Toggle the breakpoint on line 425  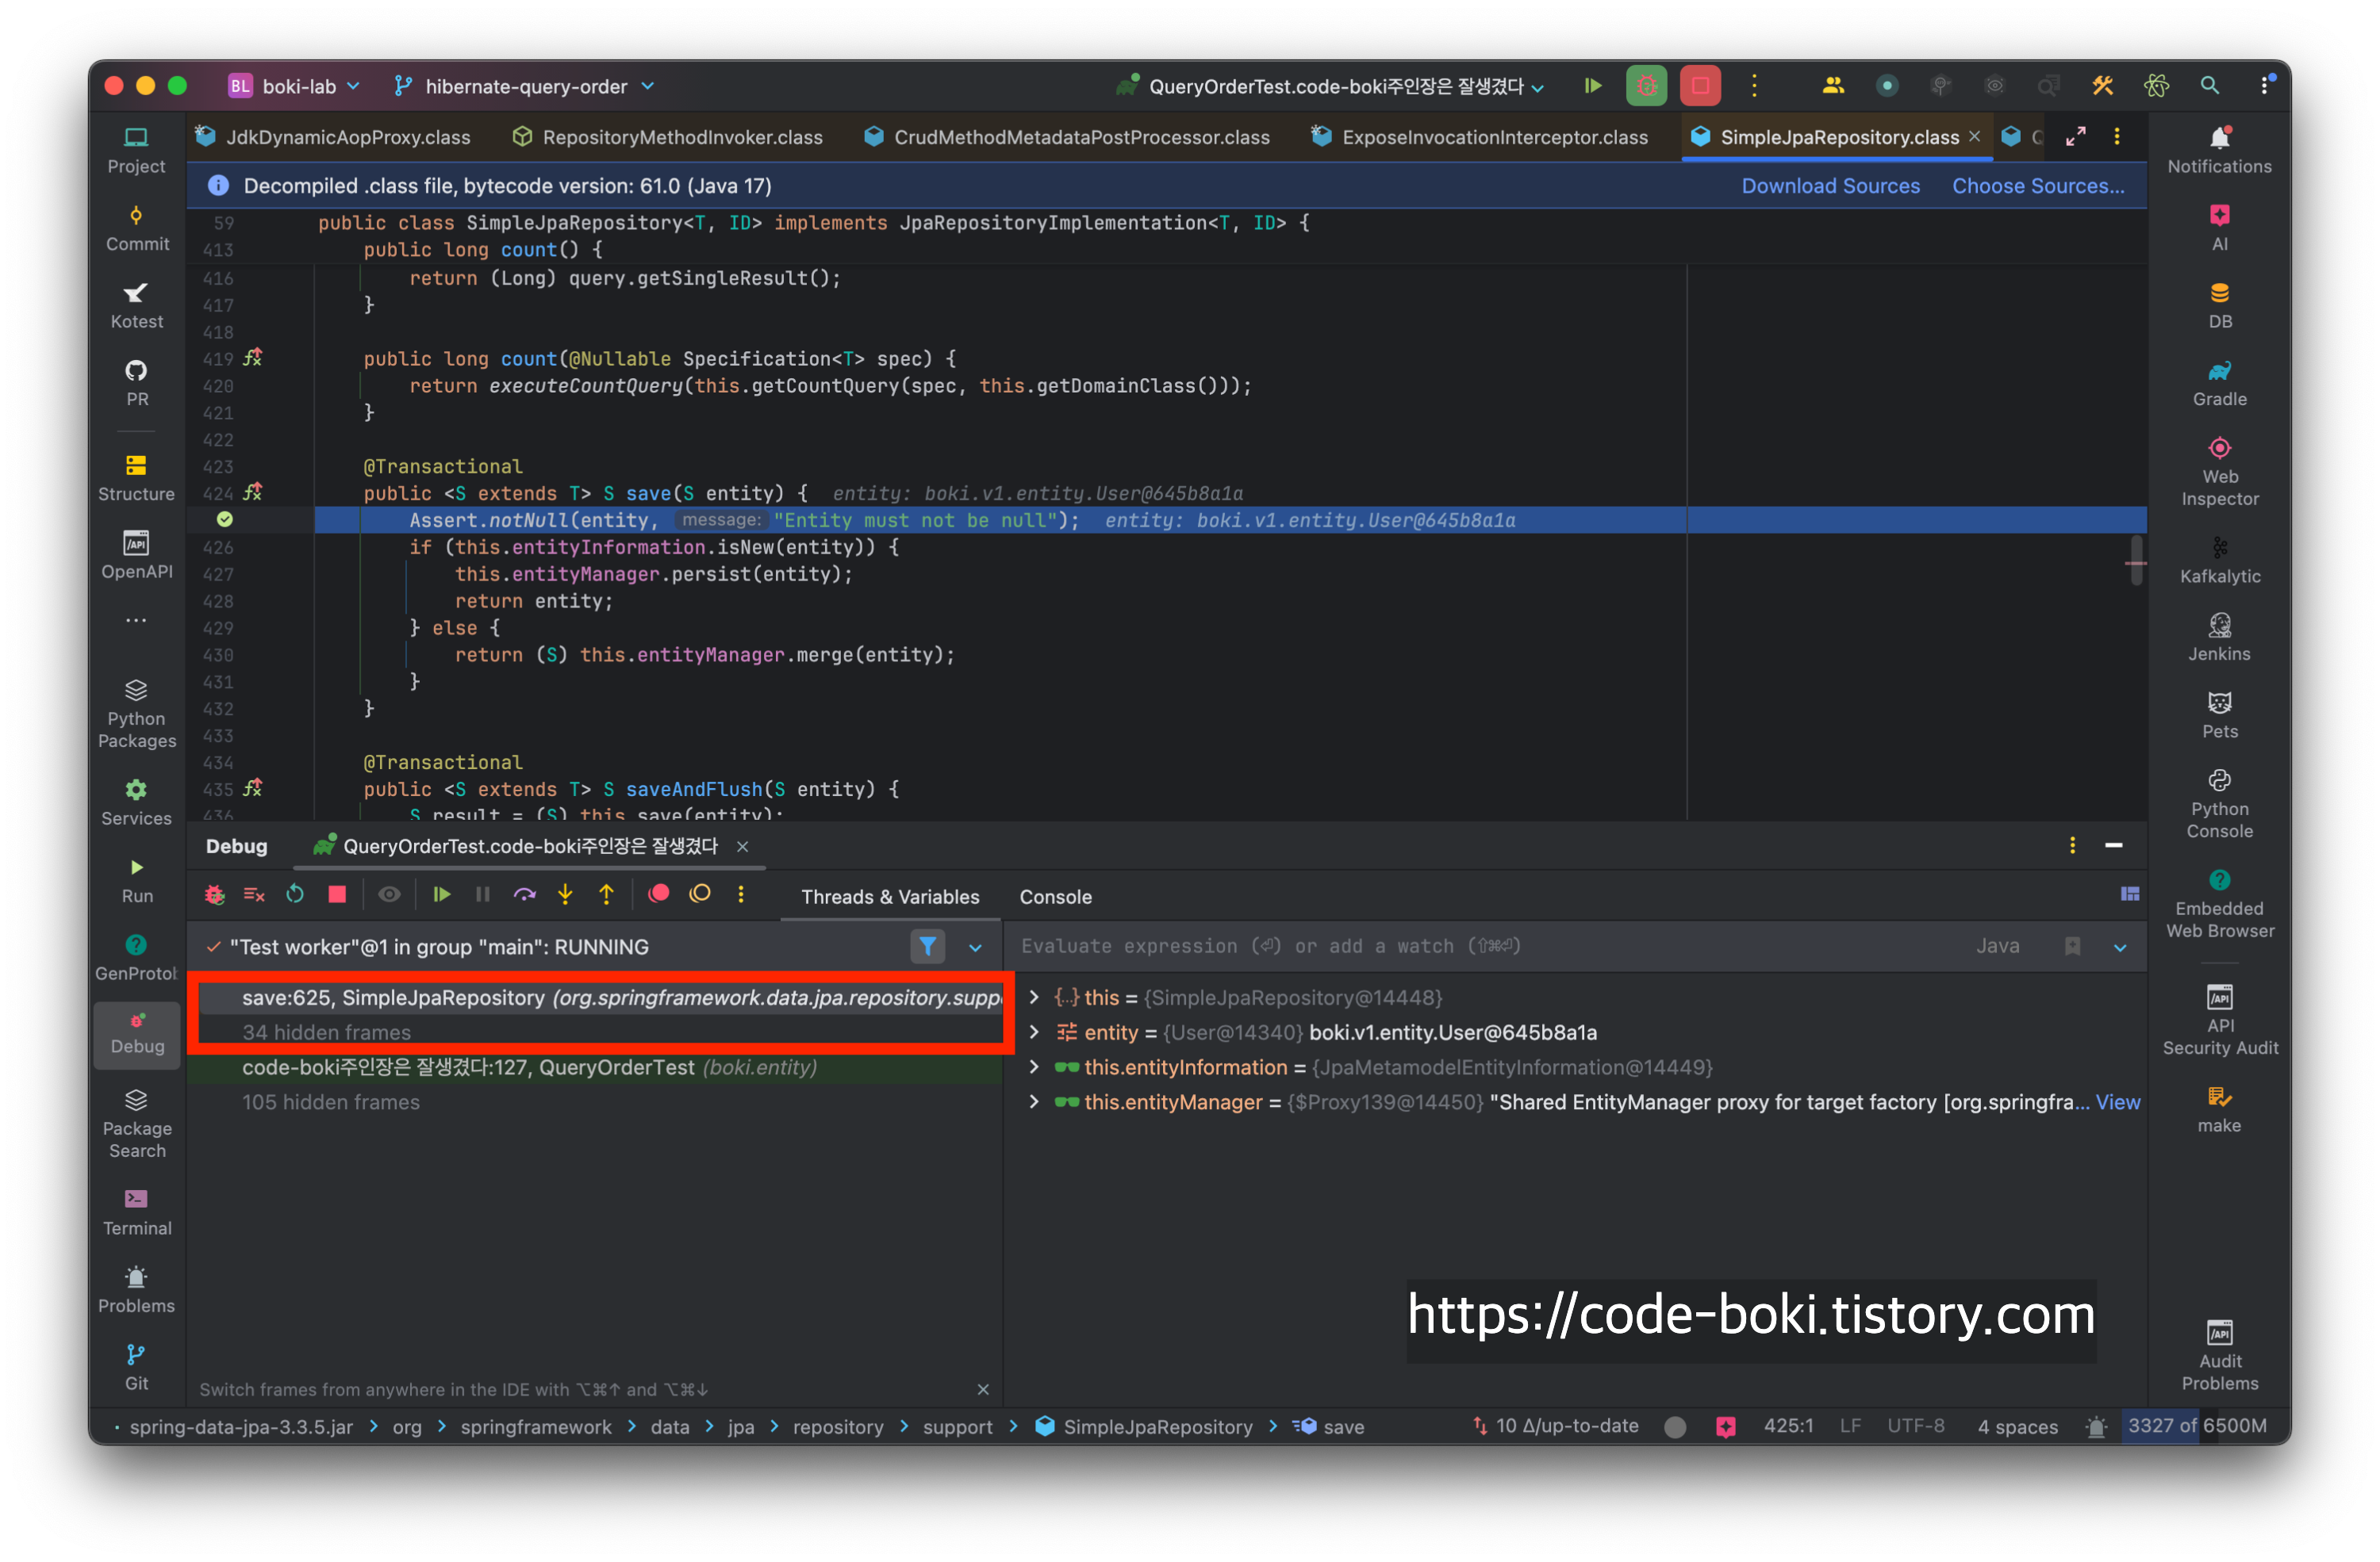click(225, 519)
